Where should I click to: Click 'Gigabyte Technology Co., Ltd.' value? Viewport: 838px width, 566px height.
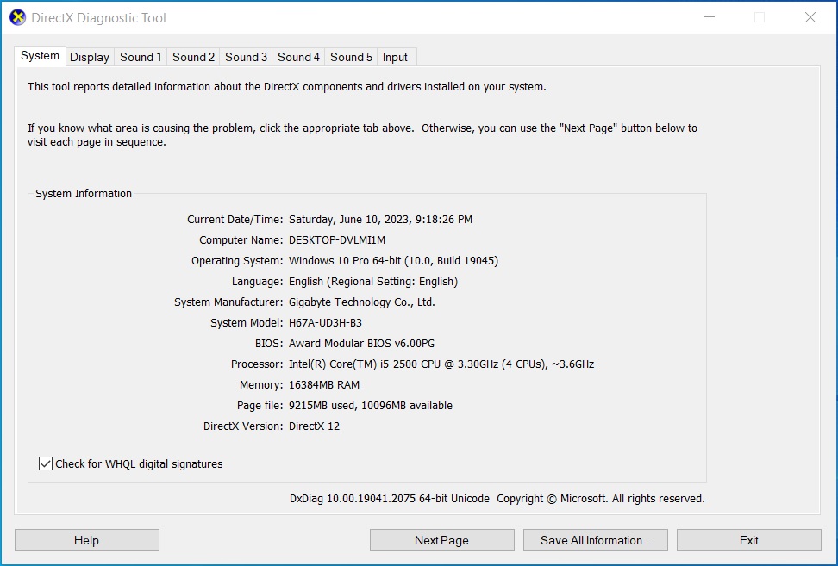click(x=362, y=302)
